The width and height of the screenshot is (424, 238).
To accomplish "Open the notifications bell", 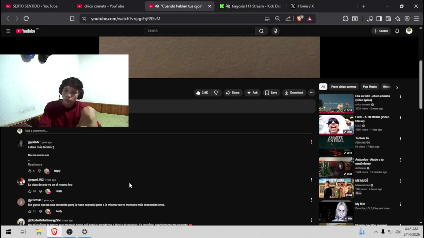I will 397,31.
